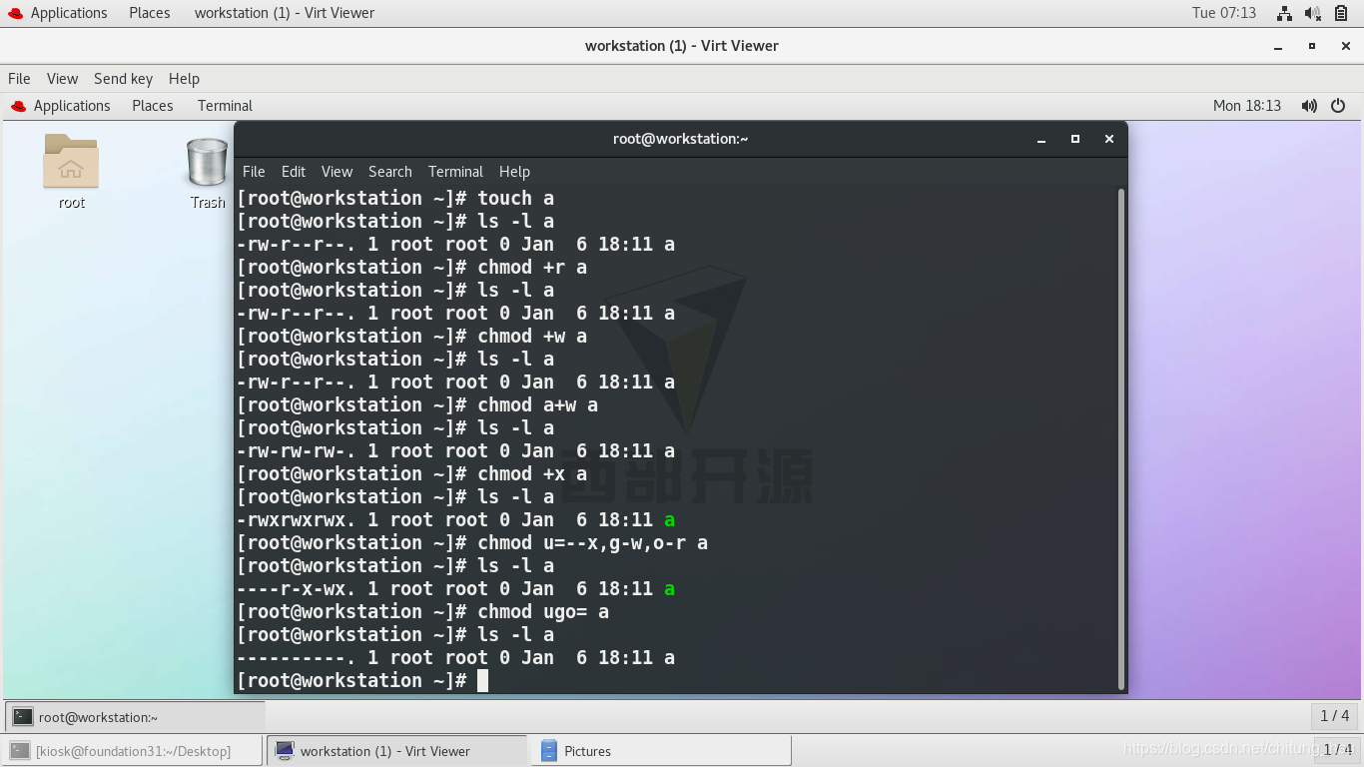Open the terminal View menu
The height and width of the screenshot is (767, 1364).
pyautogui.click(x=337, y=172)
